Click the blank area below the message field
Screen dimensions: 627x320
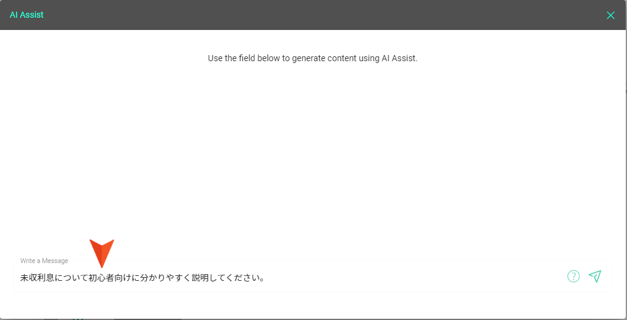click(313, 305)
